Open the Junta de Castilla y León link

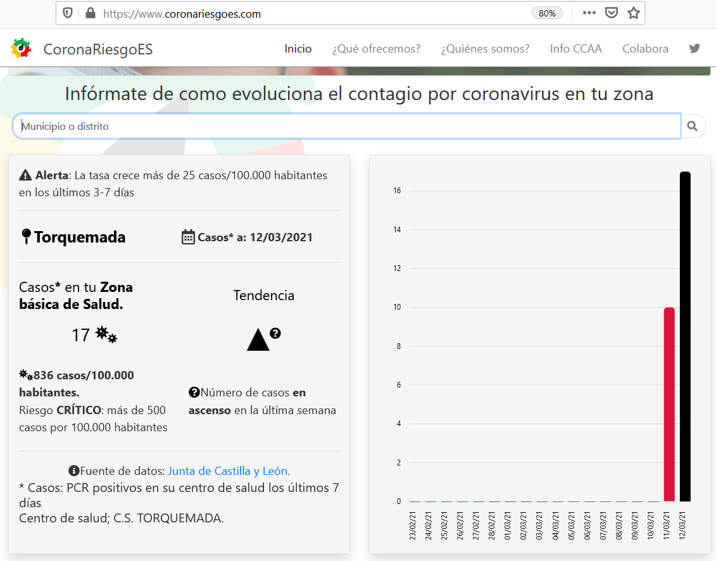tap(229, 471)
